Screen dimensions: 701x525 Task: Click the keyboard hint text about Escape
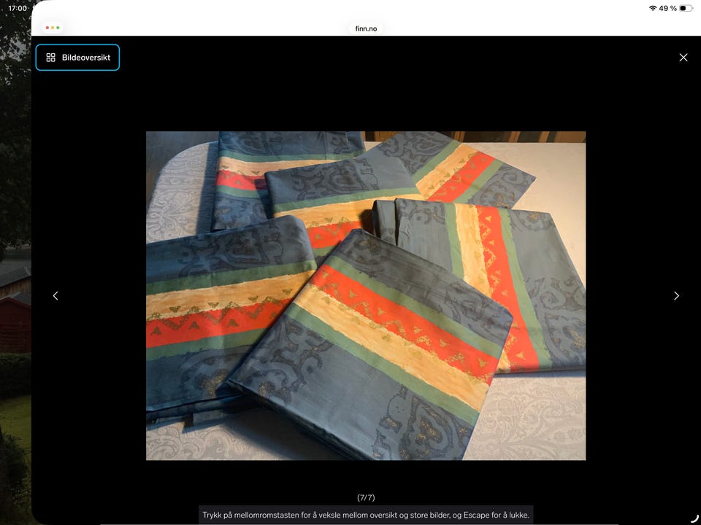pyautogui.click(x=366, y=515)
